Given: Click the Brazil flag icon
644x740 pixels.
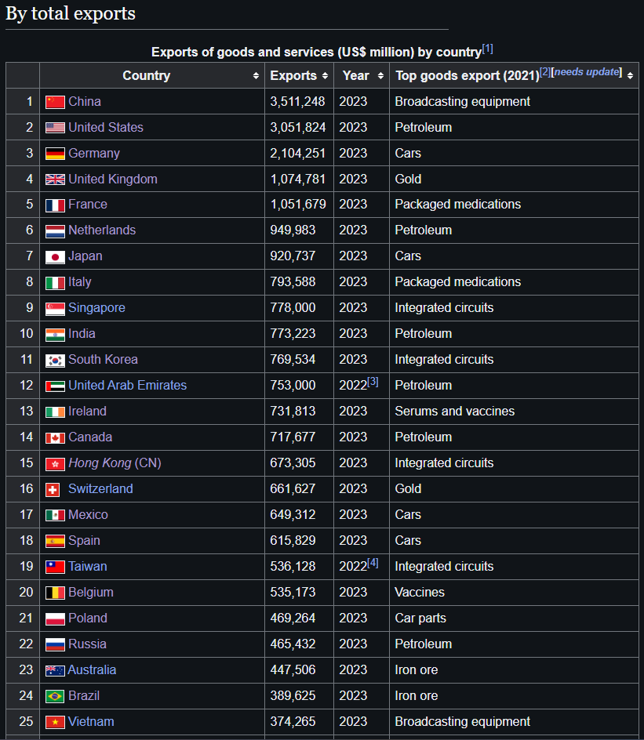Looking at the screenshot, I should coord(55,696).
